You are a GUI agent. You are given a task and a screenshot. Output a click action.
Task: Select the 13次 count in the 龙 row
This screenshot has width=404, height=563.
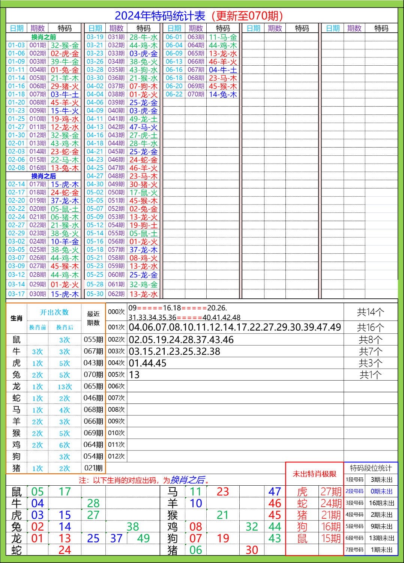(65, 387)
